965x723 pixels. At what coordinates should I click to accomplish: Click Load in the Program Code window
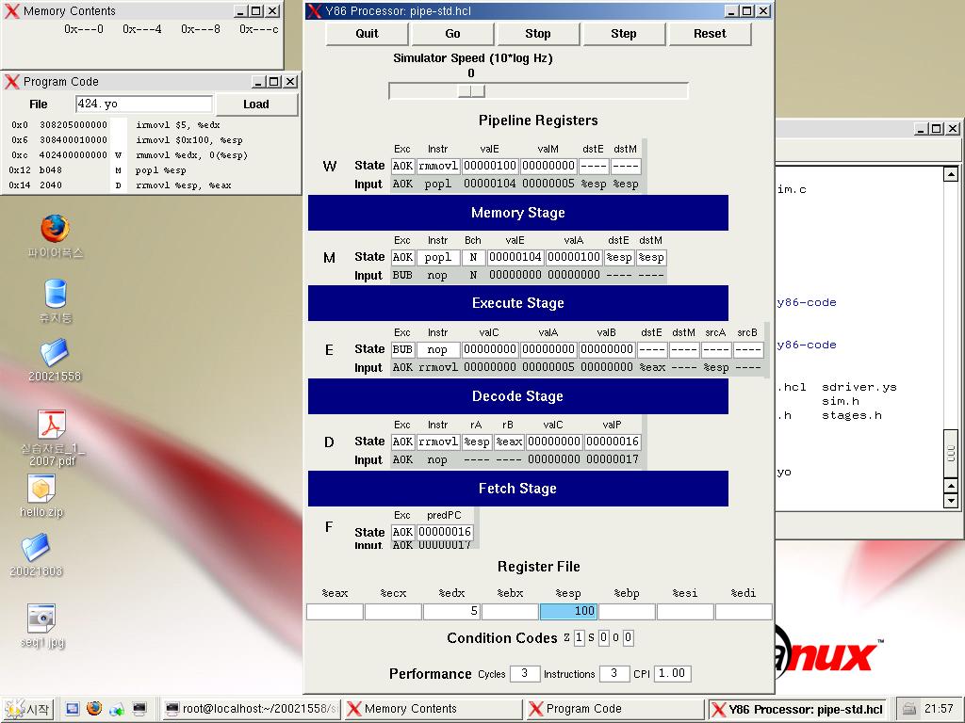click(x=256, y=104)
